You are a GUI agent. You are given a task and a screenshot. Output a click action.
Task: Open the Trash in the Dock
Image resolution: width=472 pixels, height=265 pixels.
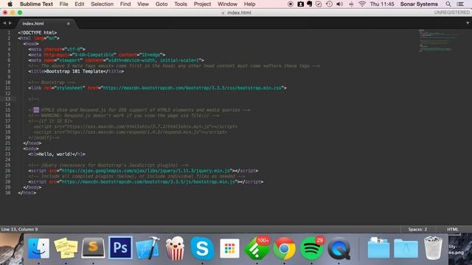pos(433,248)
